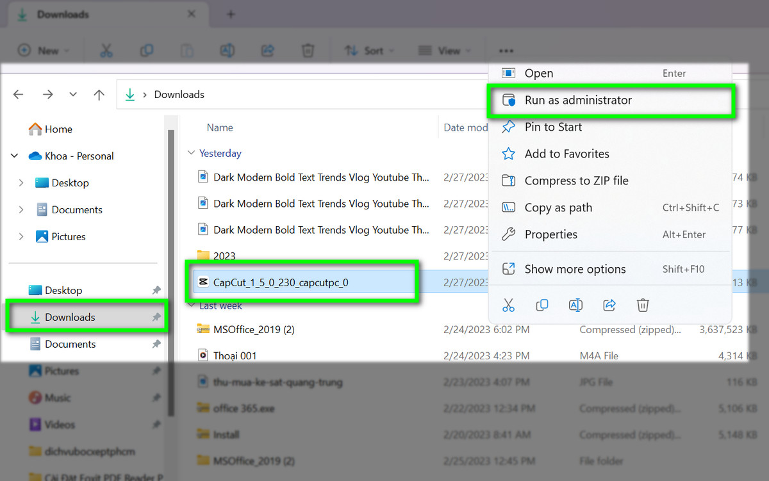Select Copy as path in the context menu
769x481 pixels.
(610, 208)
